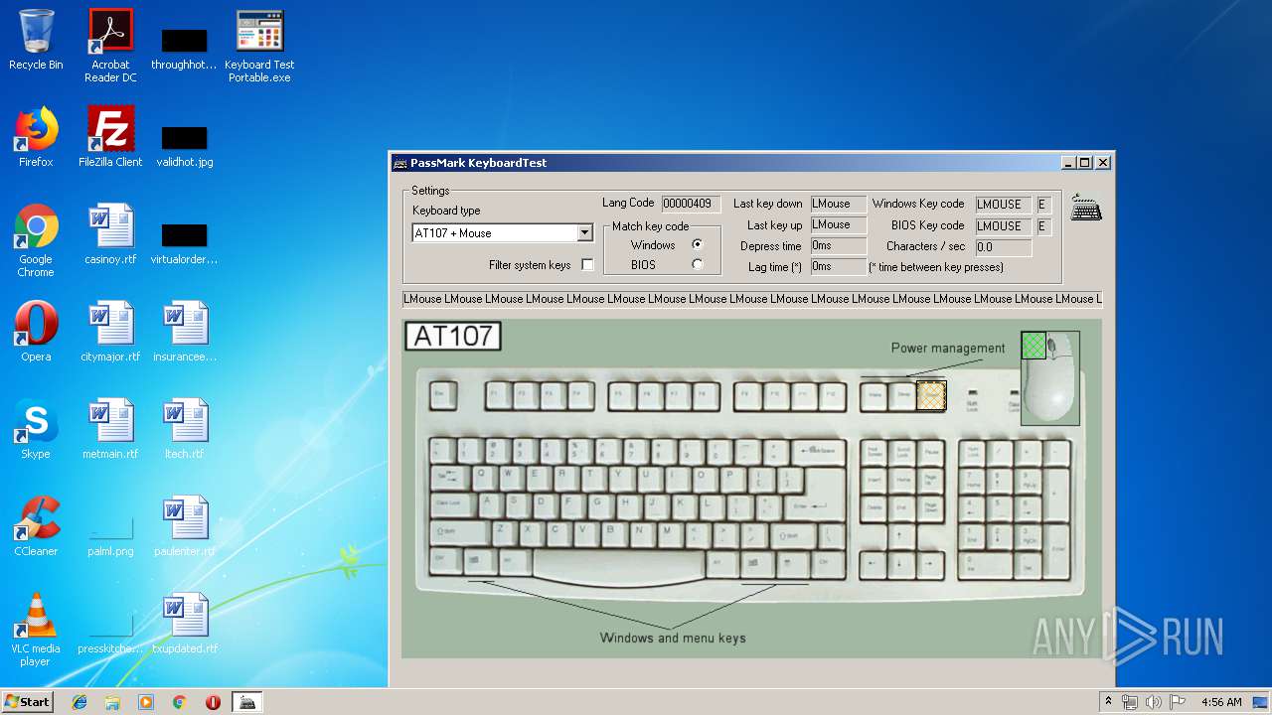Click the Power management label
This screenshot has height=715, width=1272.
pyautogui.click(x=948, y=349)
